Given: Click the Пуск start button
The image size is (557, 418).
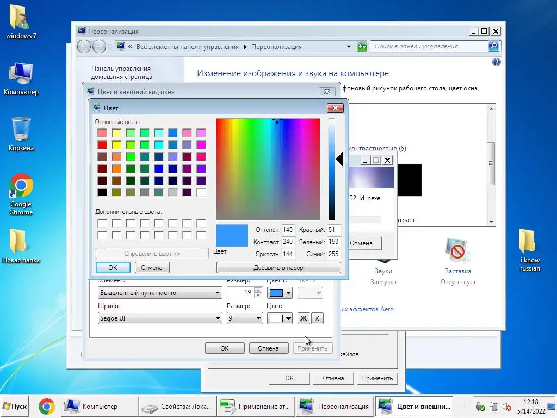Looking at the screenshot, I should point(15,406).
